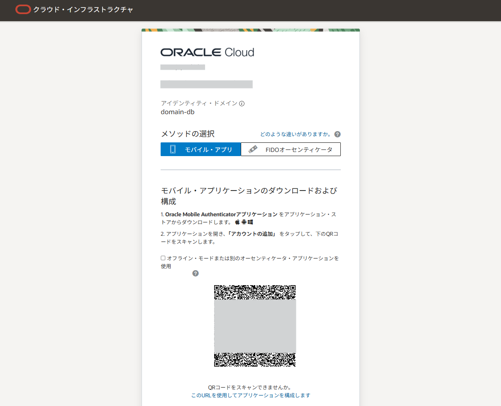Select the モバイル・アプリ tab

pos(200,149)
